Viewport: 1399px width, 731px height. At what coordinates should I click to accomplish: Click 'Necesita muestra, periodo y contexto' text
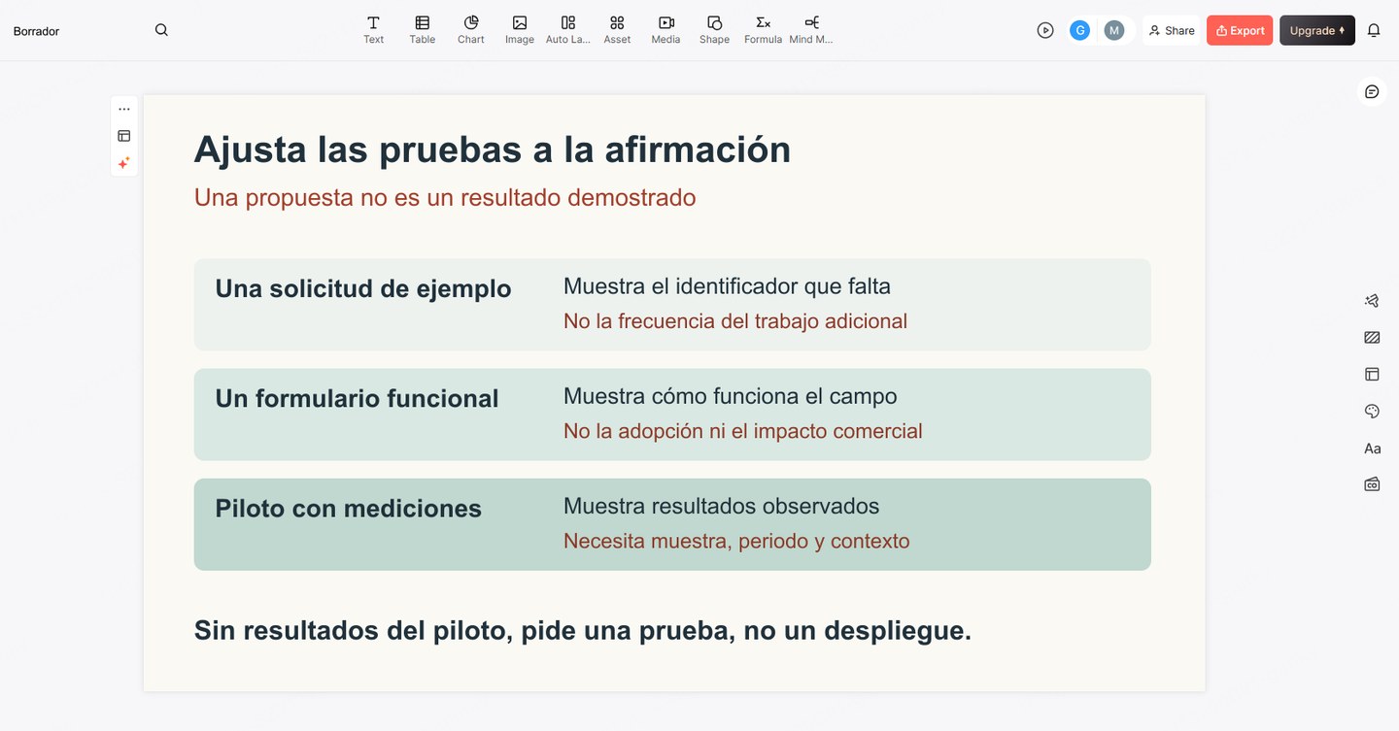(x=736, y=541)
